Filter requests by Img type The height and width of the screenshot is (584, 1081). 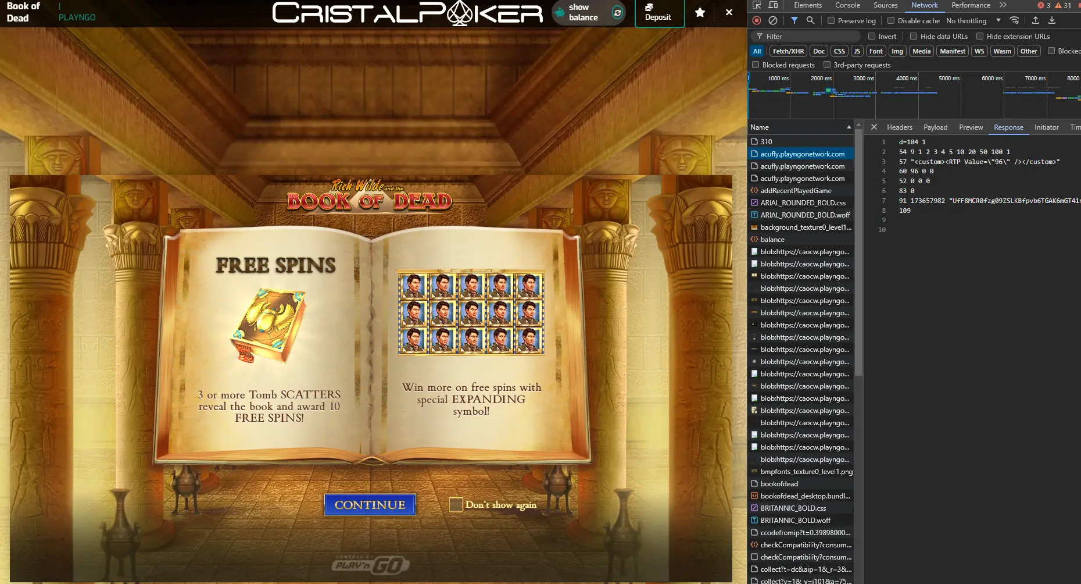point(897,51)
